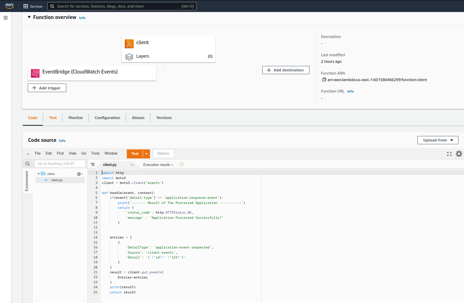
Task: Select the Layers row showing (0)
Action: coord(169,56)
